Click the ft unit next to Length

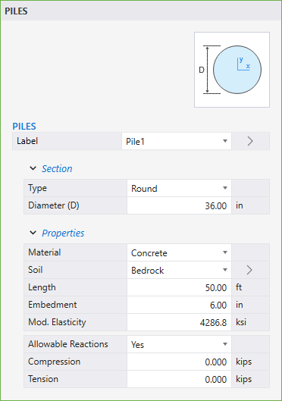pos(239,287)
